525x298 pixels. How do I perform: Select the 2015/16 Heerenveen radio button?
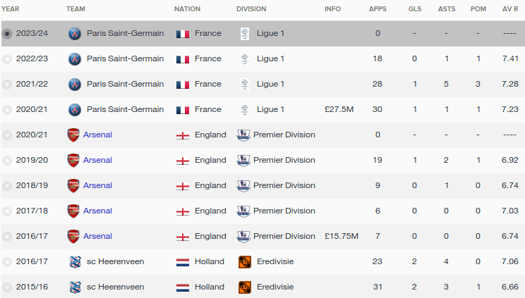click(7, 287)
